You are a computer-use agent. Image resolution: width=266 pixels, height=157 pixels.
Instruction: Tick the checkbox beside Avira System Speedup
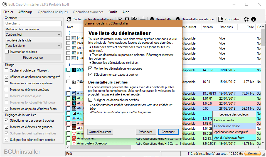[68, 143]
